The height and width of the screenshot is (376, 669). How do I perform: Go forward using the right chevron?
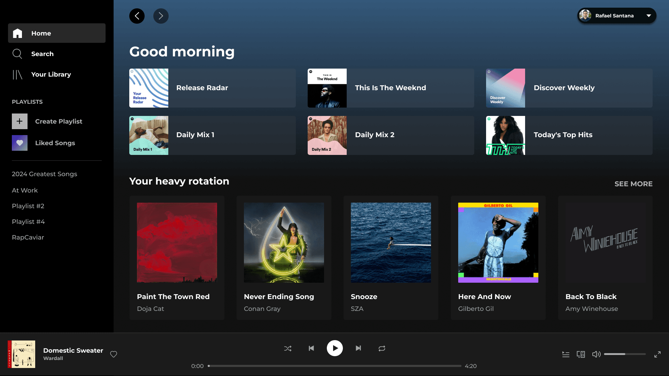161,16
